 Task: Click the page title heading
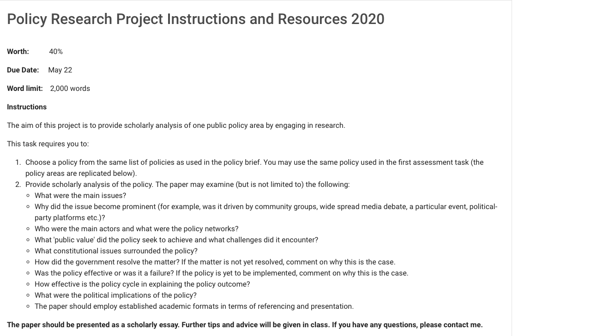click(x=196, y=19)
